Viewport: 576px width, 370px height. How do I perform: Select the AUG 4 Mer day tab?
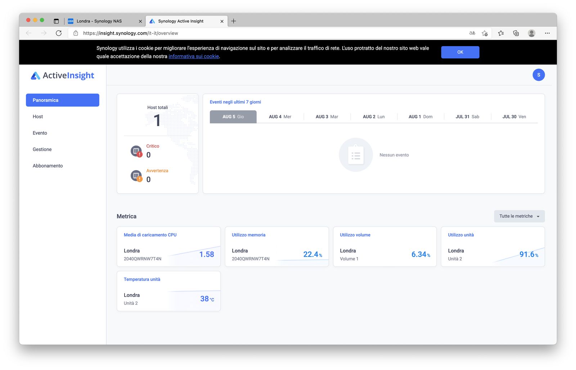tap(280, 117)
